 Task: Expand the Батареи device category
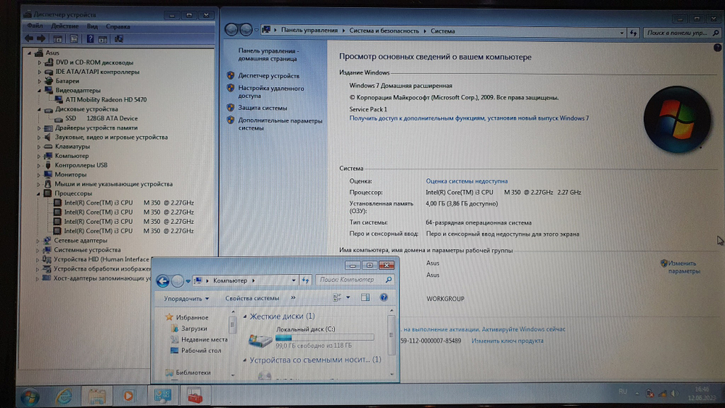pyautogui.click(x=41, y=81)
